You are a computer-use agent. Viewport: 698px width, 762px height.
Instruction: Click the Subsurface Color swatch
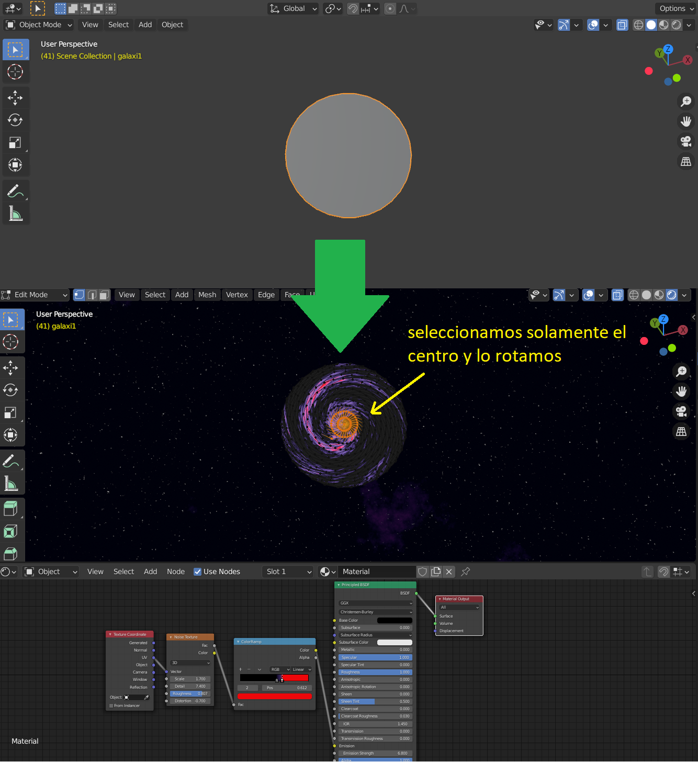395,642
